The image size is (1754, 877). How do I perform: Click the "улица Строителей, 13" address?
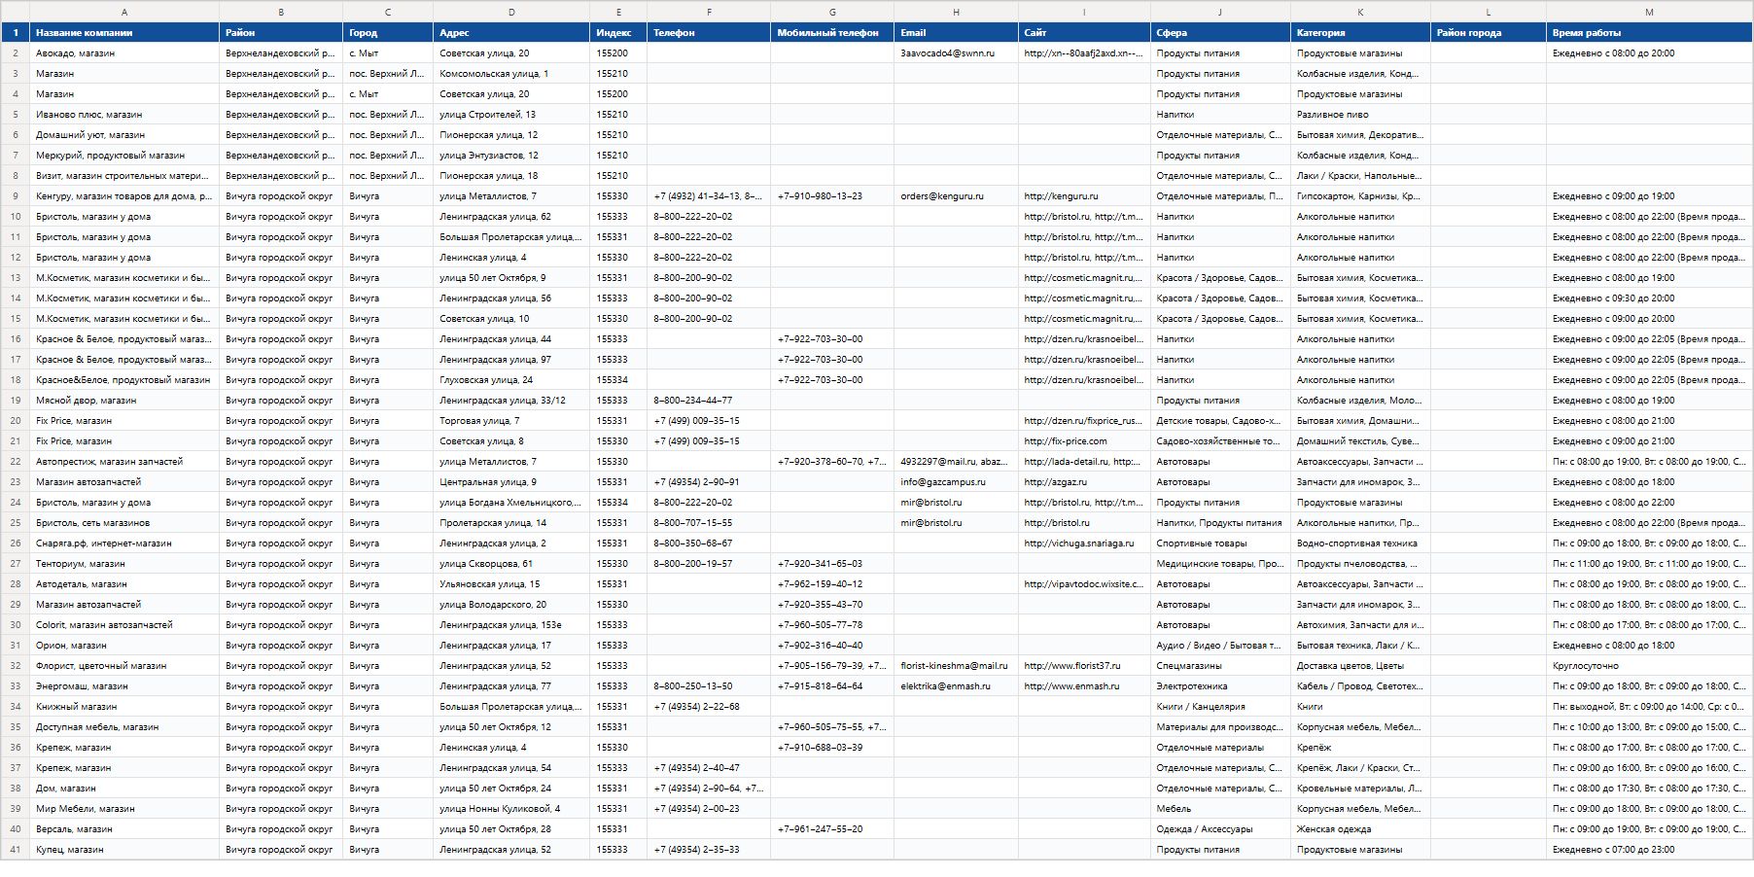click(x=511, y=115)
